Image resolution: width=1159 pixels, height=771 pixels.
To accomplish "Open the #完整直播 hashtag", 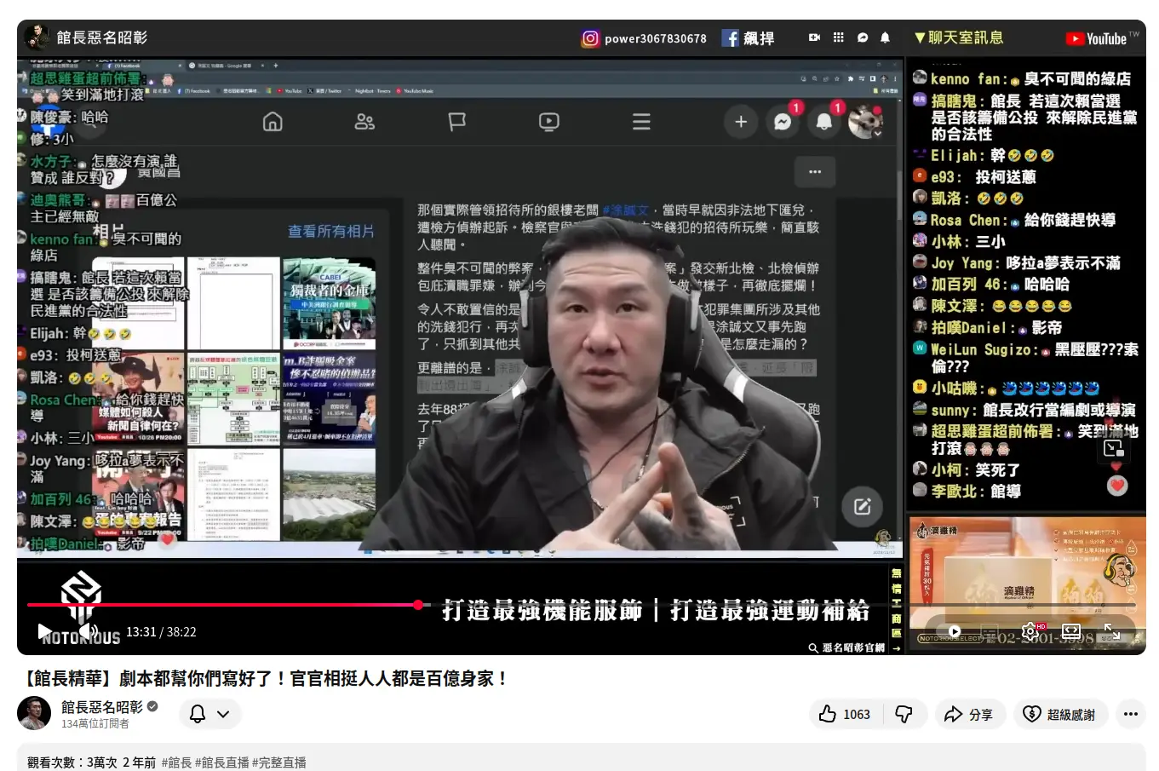I will (278, 762).
